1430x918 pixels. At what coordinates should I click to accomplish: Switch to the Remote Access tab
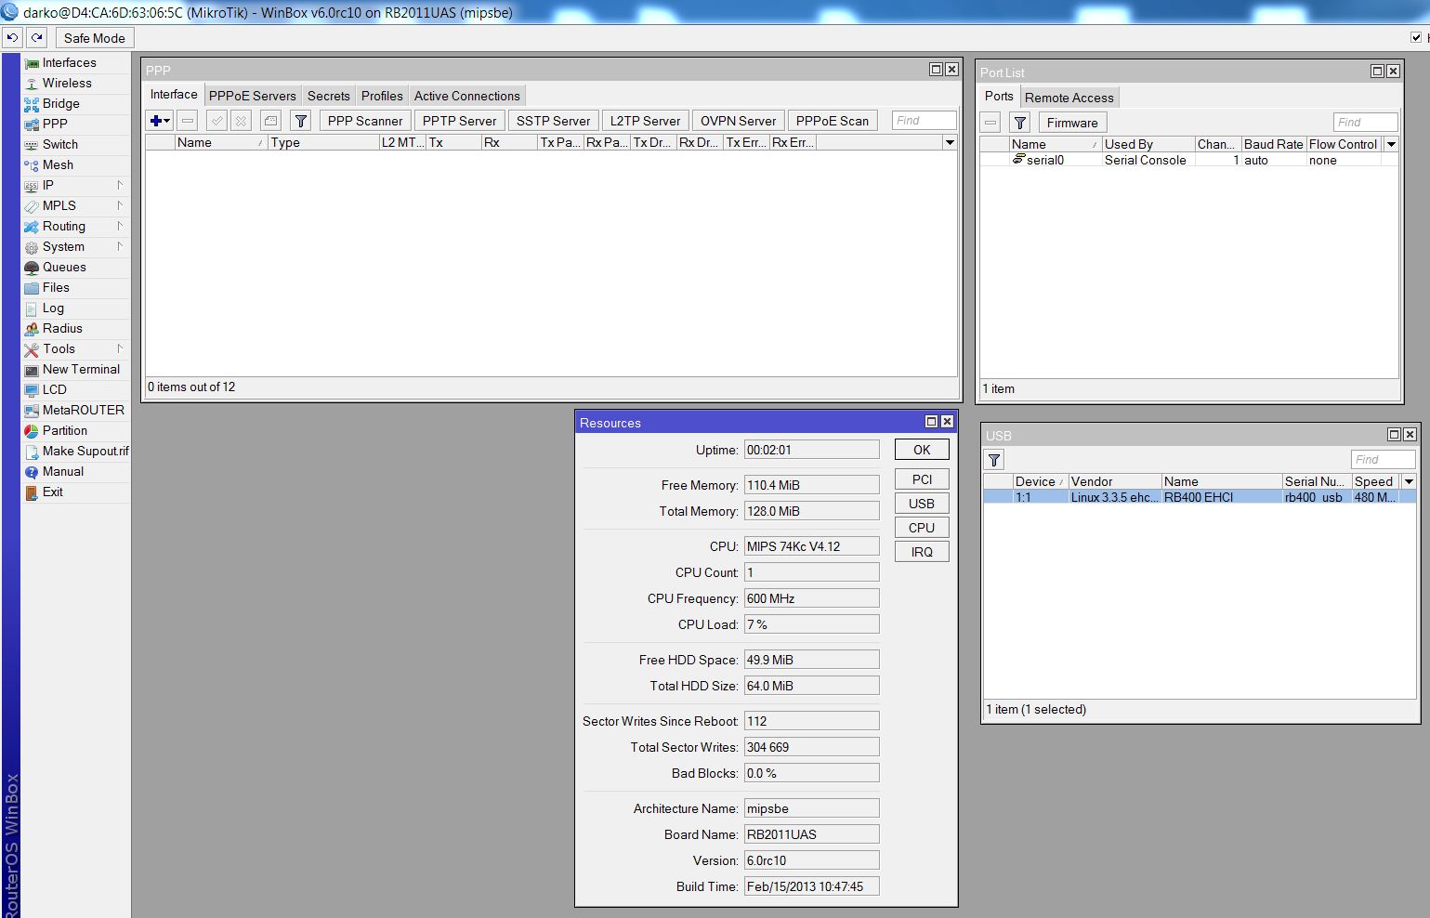[1069, 98]
